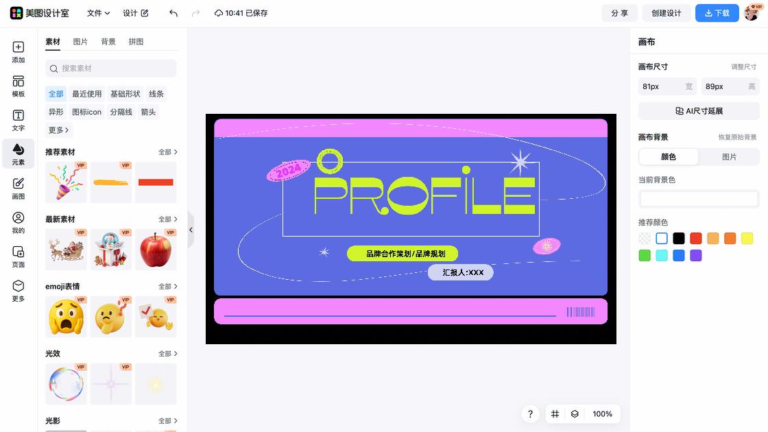Screen dimensions: 768x432
Task: Click the 创建设计 button
Action: coord(666,13)
